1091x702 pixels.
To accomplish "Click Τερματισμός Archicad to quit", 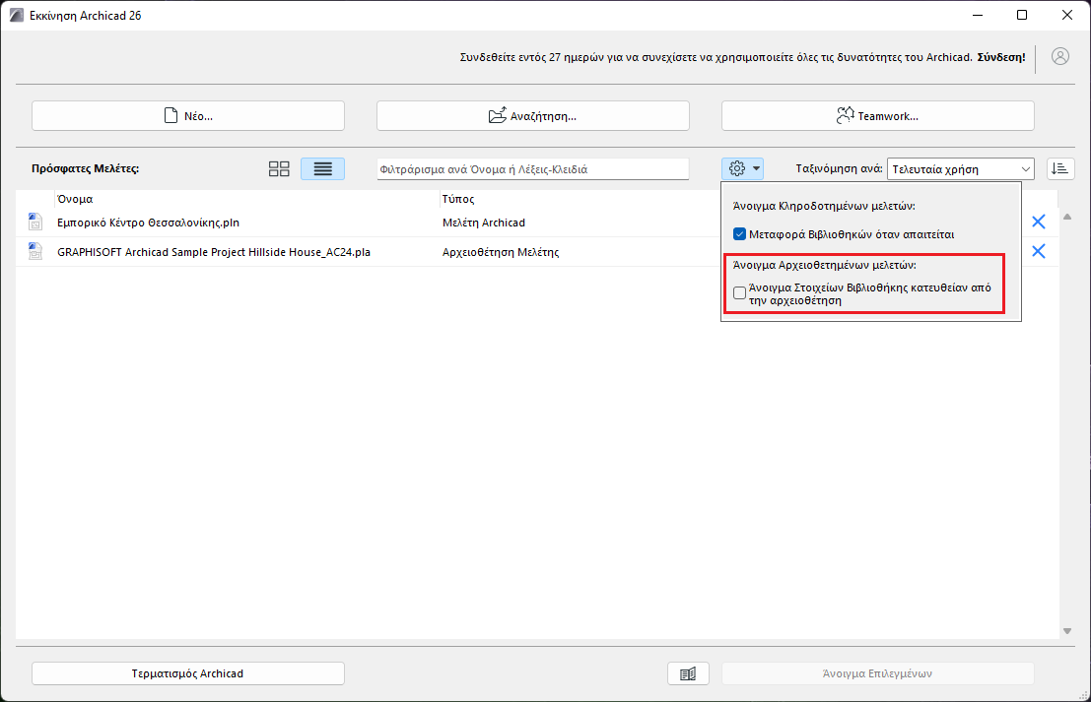I will click(x=187, y=673).
